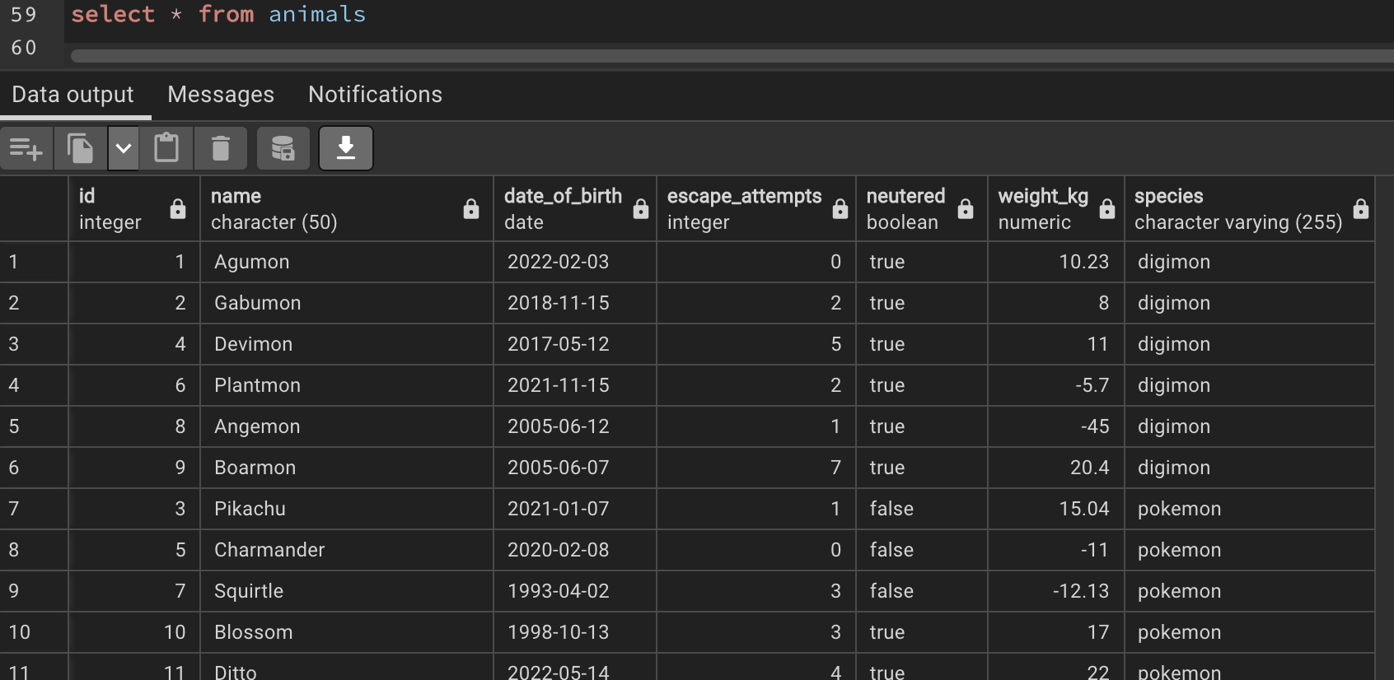Click the Pikachu name cell

point(347,509)
